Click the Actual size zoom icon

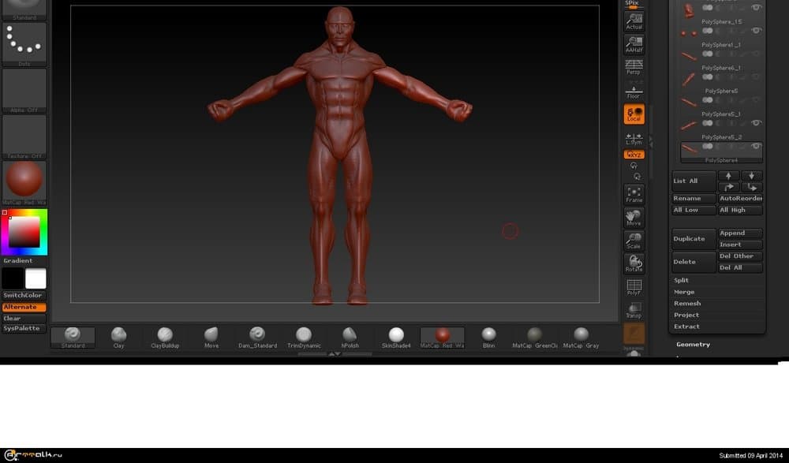point(634,21)
